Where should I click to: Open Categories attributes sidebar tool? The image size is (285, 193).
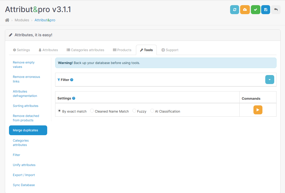coord(21,143)
